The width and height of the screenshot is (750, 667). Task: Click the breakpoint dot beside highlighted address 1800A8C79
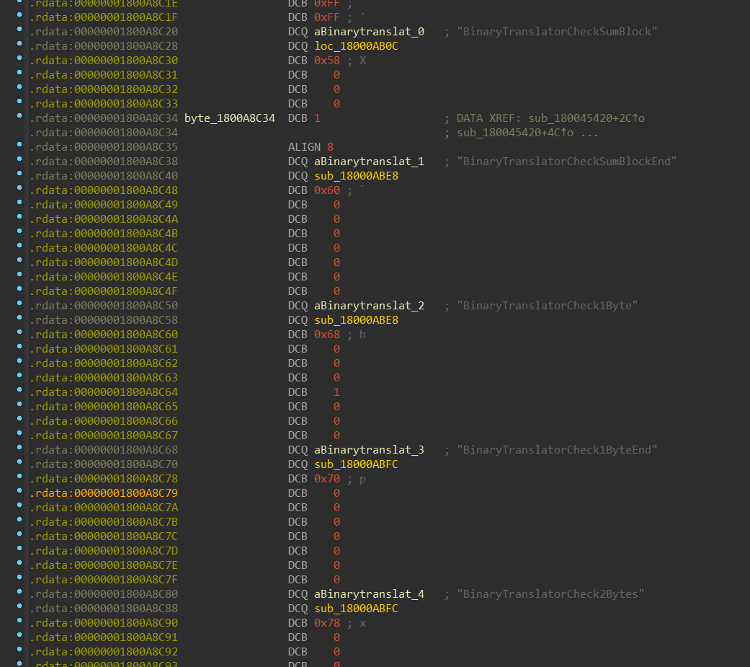point(19,491)
